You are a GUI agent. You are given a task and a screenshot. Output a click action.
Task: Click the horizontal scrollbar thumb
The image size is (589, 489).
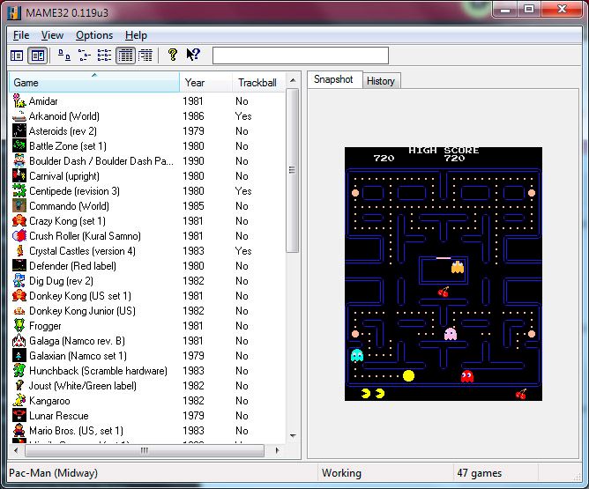(x=145, y=450)
